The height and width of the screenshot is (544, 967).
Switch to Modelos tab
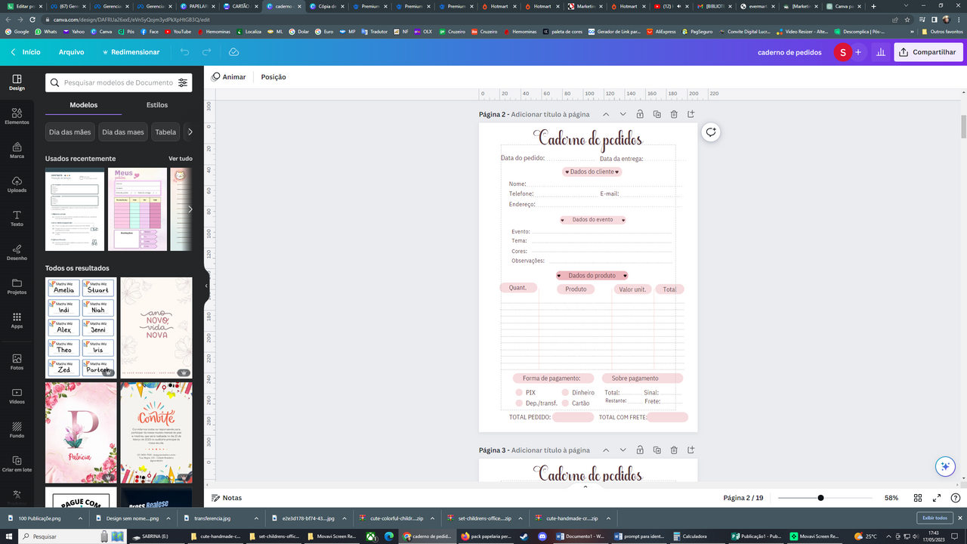click(84, 105)
